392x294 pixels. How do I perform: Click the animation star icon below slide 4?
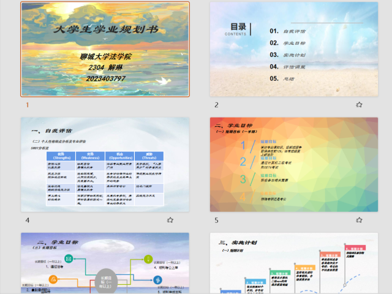(x=170, y=220)
